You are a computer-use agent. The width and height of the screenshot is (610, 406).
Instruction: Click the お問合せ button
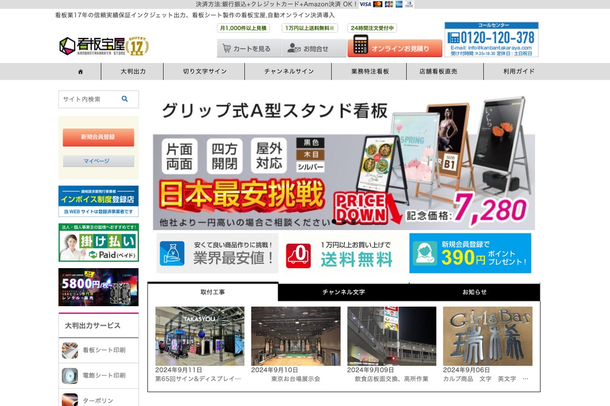click(x=314, y=49)
